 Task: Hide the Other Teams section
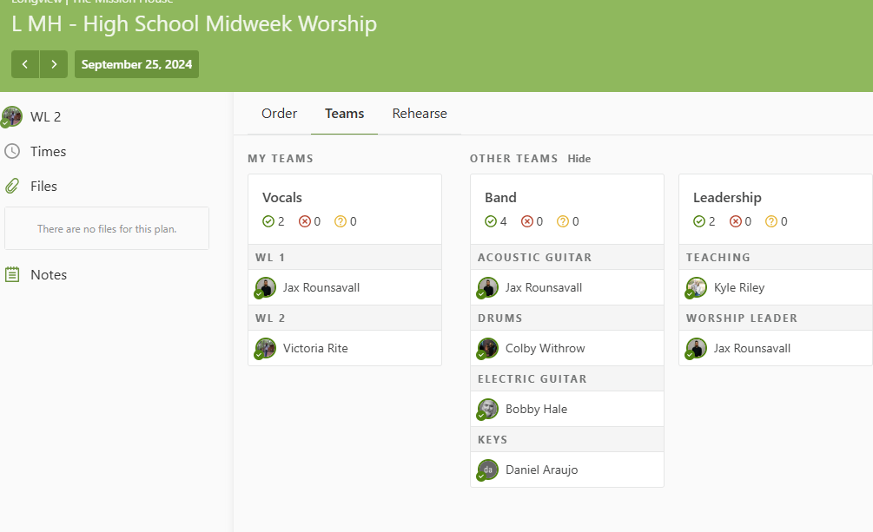coord(579,159)
